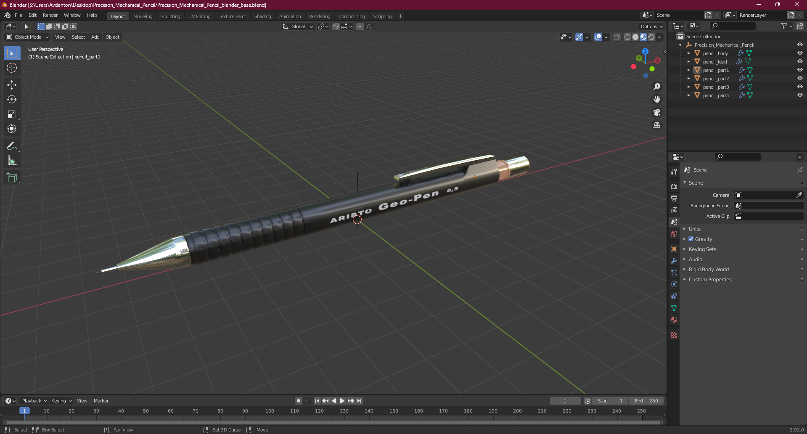The width and height of the screenshot is (807, 434).
Task: Open the File menu
Action: (19, 15)
